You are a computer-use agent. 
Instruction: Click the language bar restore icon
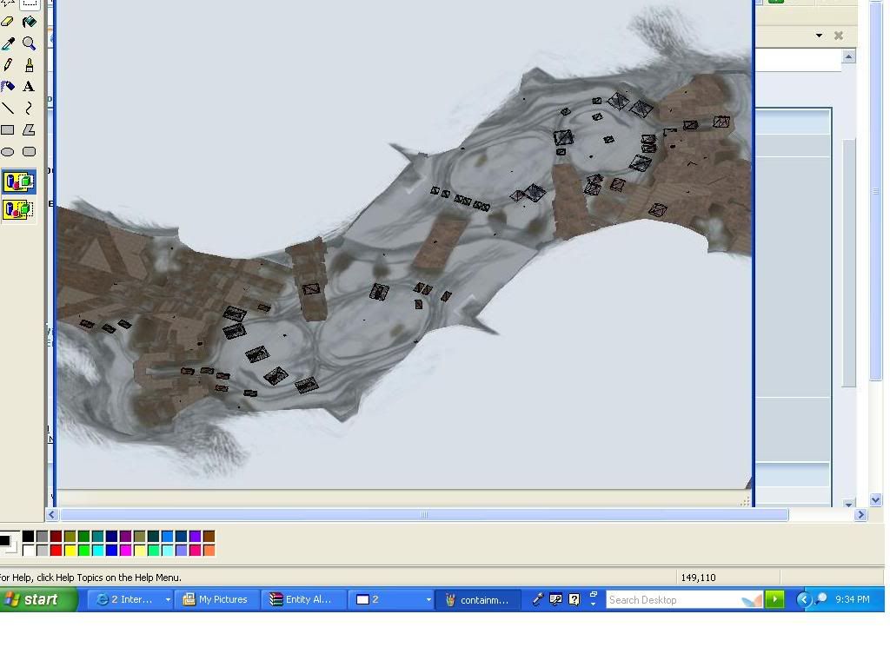pyautogui.click(x=594, y=594)
